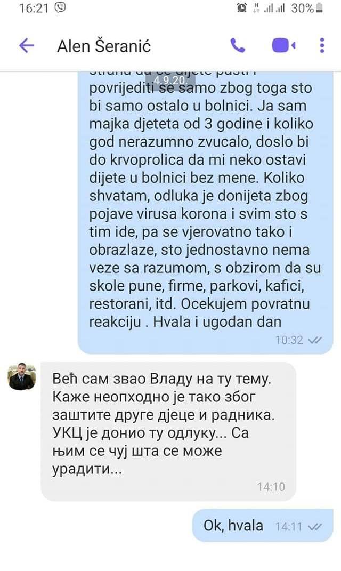Tap the battery 30% indicator

(307, 8)
